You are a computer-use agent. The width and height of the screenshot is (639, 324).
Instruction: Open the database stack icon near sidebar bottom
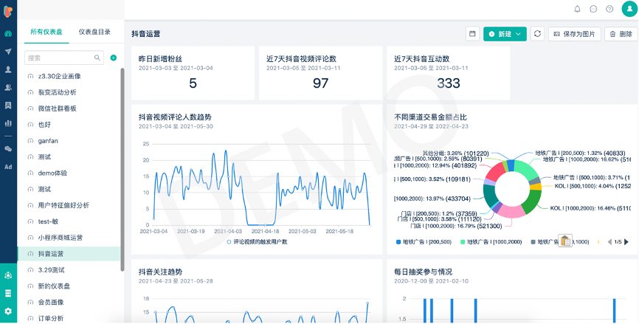[8, 293]
